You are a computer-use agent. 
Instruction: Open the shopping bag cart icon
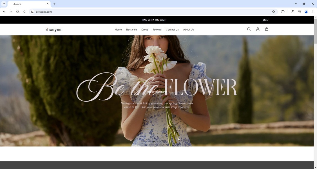(267, 29)
